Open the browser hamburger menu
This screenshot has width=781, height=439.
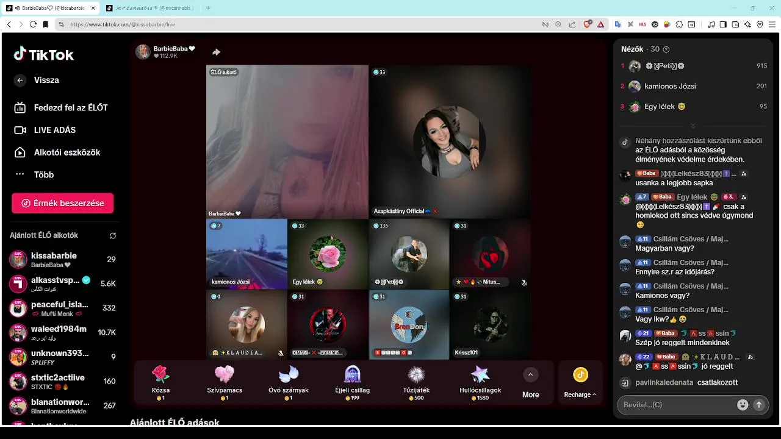772,24
